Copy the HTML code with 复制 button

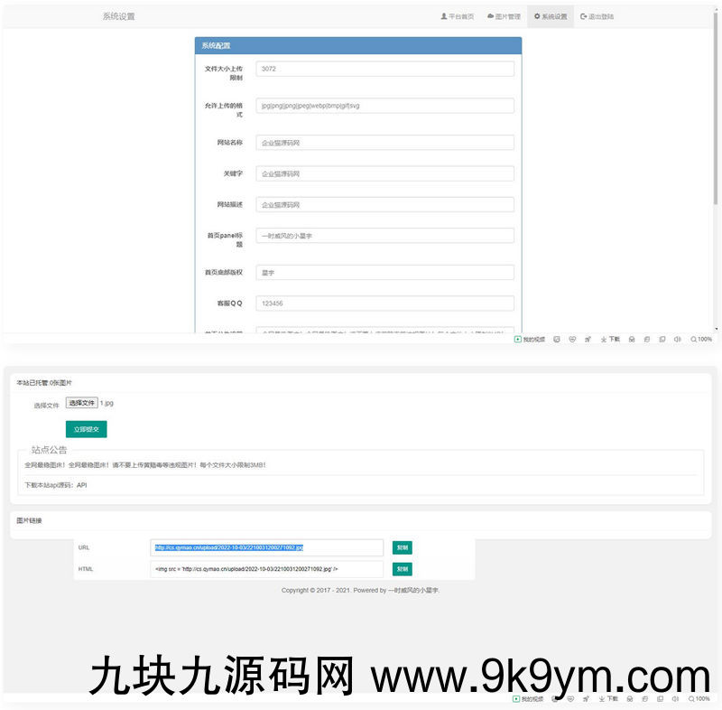[402, 569]
